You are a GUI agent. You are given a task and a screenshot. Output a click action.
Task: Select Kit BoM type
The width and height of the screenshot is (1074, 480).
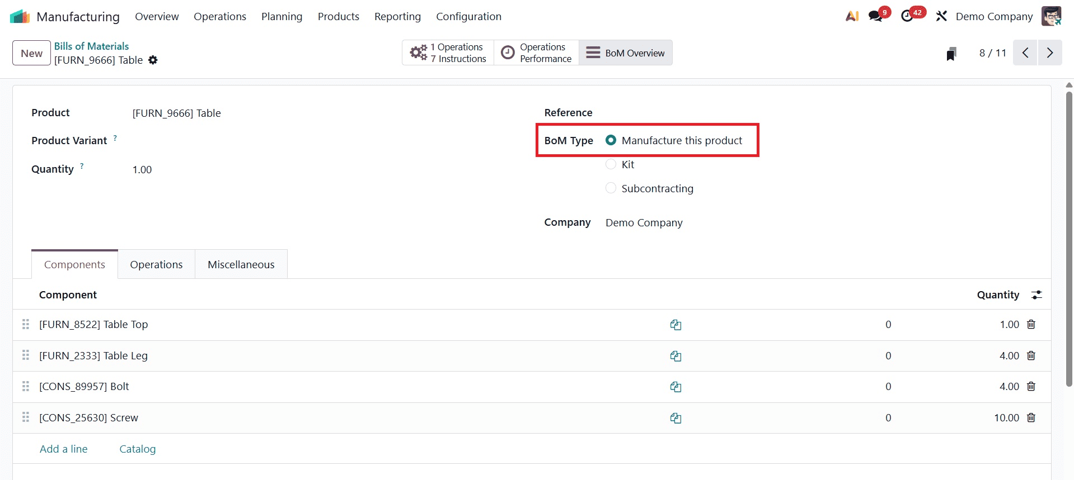[x=611, y=164]
